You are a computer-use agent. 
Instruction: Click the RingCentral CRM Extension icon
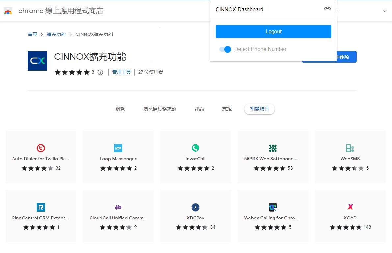click(41, 207)
